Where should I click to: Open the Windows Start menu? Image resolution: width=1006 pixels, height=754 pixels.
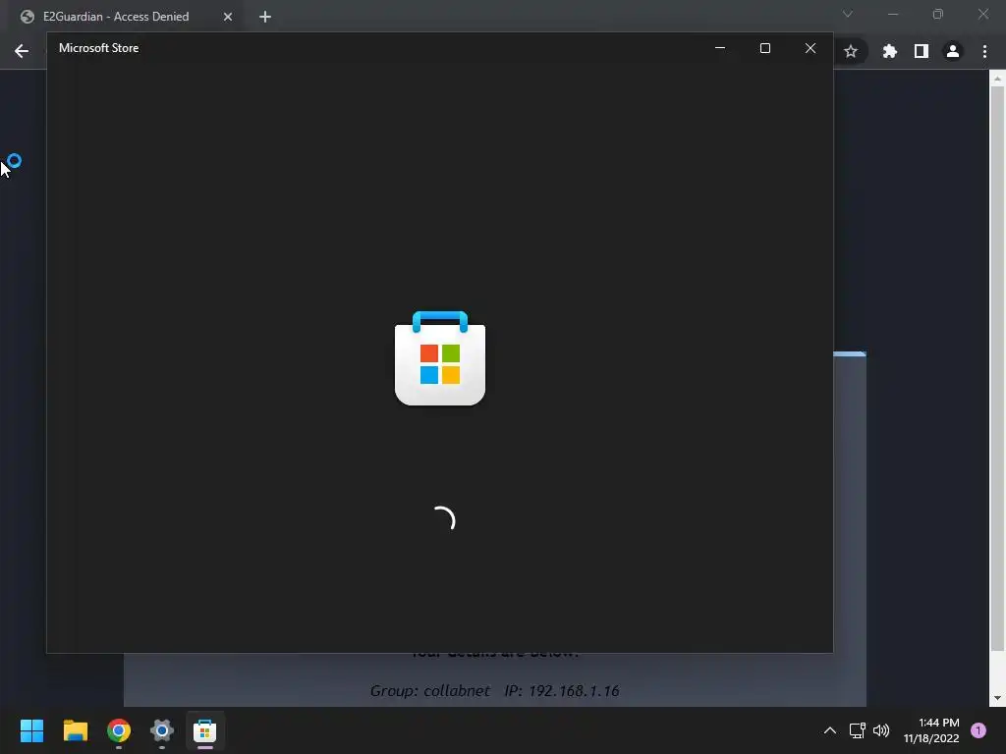[x=31, y=730]
